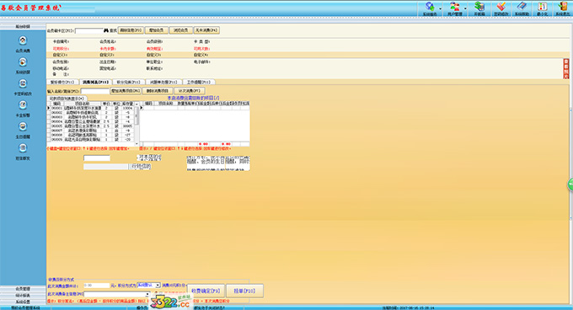Click the 密码修改 toolbar icon
573x310 pixels.
click(x=501, y=6)
